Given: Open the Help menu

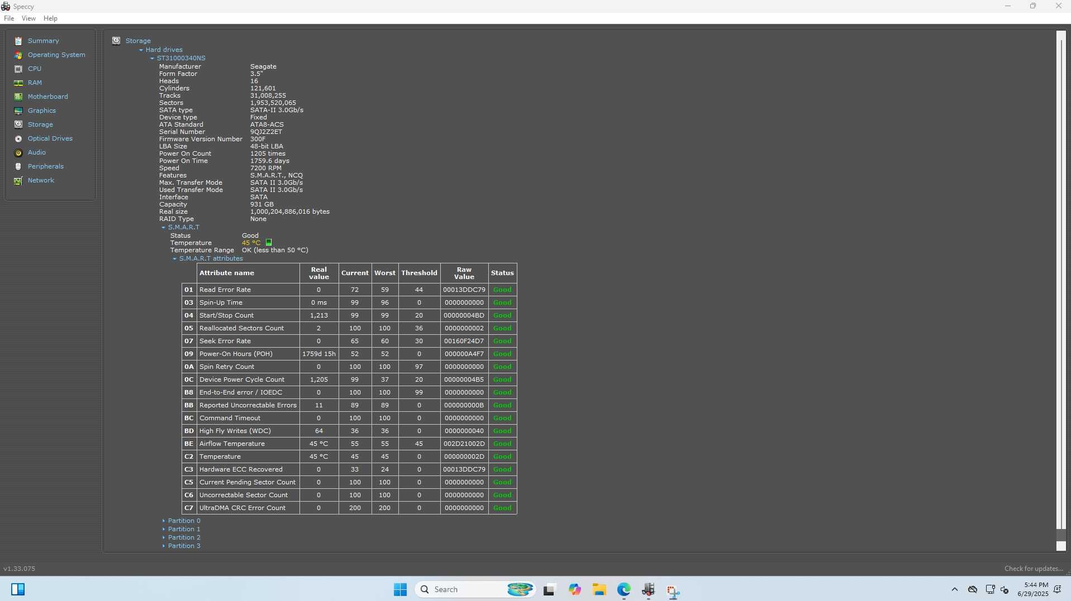Looking at the screenshot, I should [x=50, y=18].
